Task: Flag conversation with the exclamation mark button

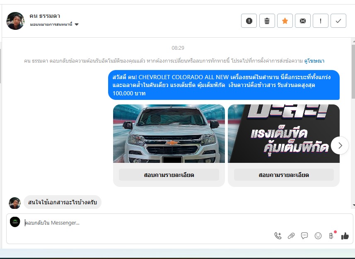Action: pos(320,21)
